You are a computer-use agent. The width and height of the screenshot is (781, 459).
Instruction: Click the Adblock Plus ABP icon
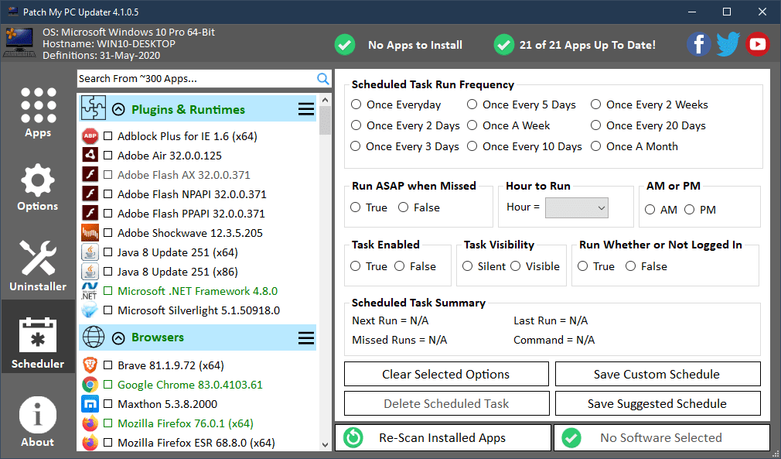90,136
